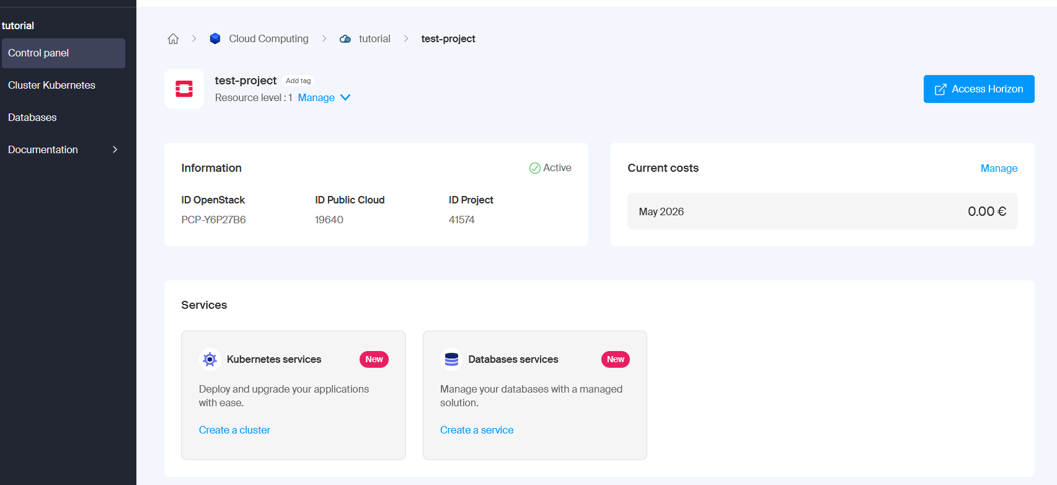Click the May 2026 cost row
The image size is (1057, 485).
pyautogui.click(x=822, y=211)
